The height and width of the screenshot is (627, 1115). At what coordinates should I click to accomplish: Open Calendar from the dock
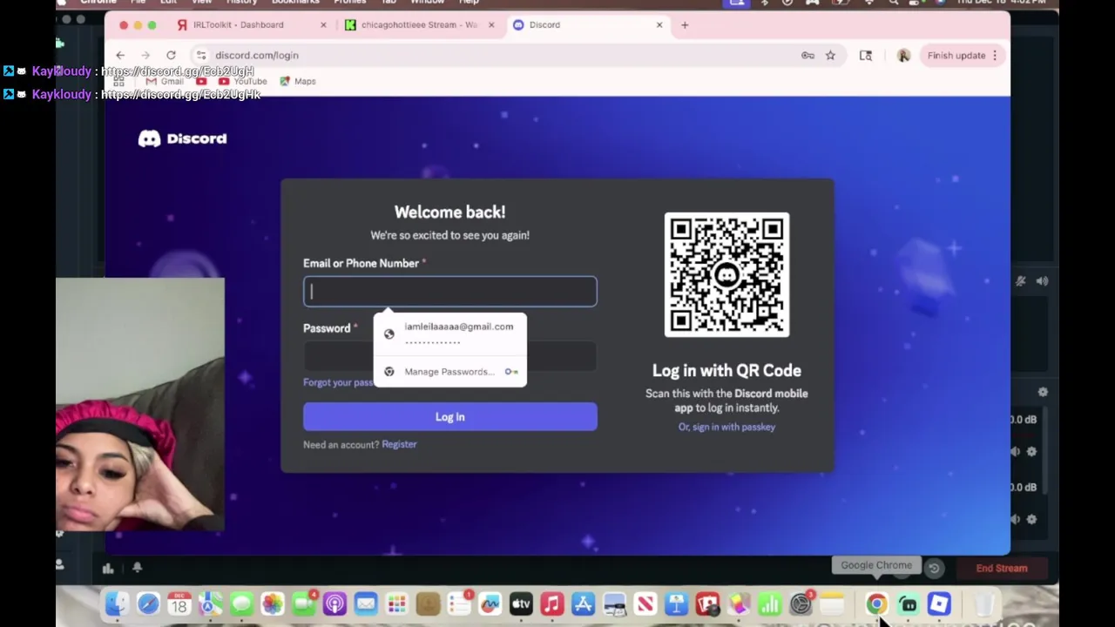point(179,603)
